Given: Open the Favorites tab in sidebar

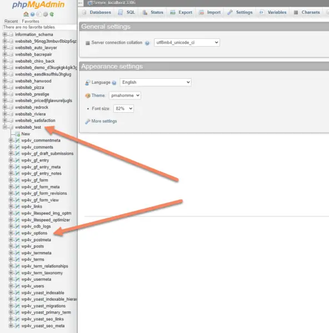Looking at the screenshot, I should (x=31, y=21).
